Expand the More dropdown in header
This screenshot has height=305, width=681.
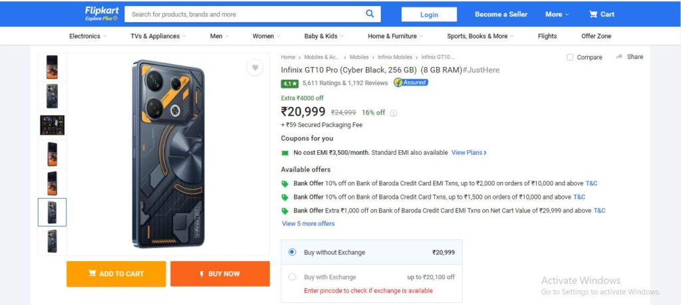557,15
